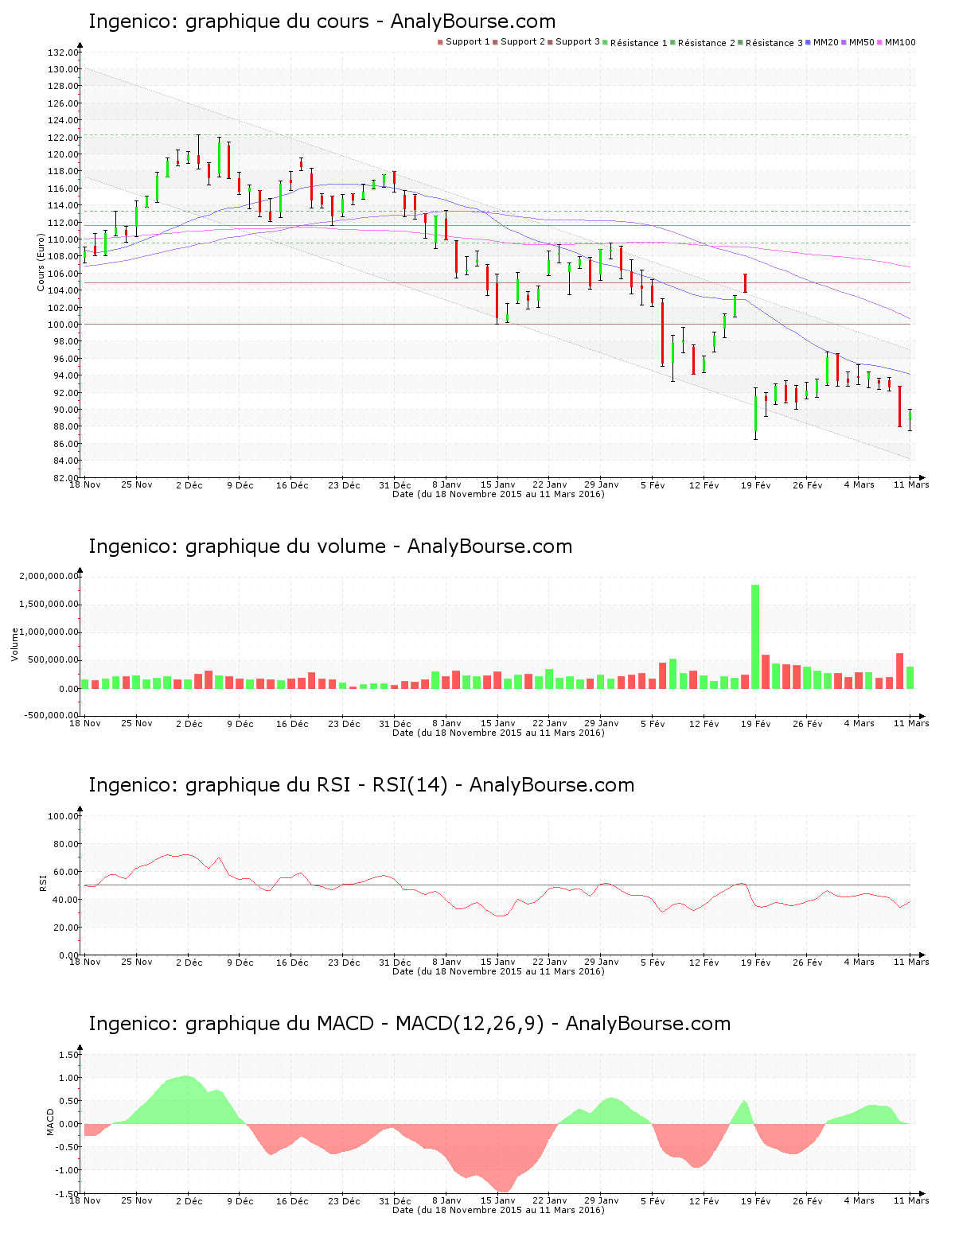This screenshot has height=1233, width=955.
Task: Click the '2 Déc' label on the MACD chart axis
Action: pos(189,1200)
